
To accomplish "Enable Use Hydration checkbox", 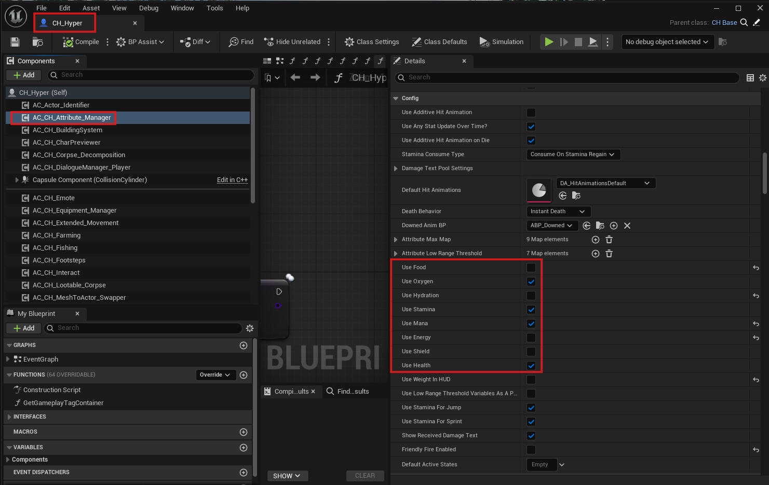I will point(531,296).
